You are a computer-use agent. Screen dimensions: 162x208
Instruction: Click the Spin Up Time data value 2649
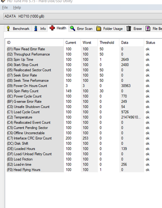click(x=125, y=59)
